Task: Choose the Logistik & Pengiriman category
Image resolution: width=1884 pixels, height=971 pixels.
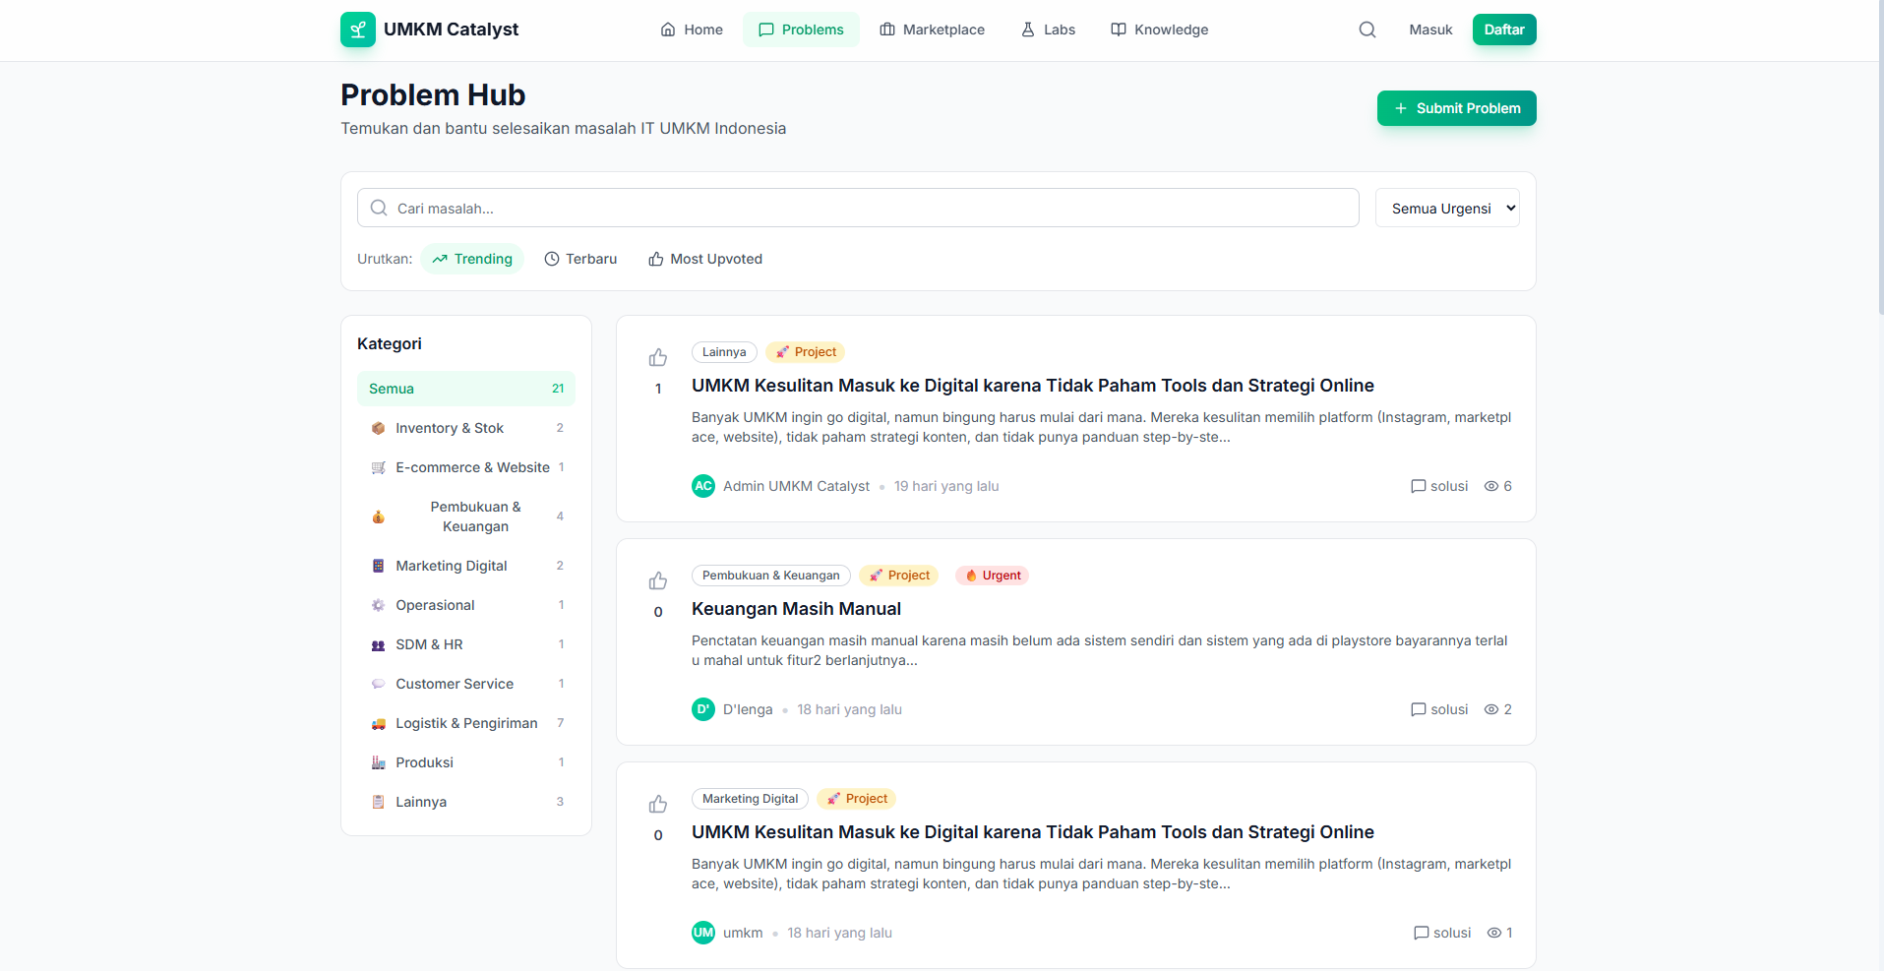Action: tap(465, 722)
